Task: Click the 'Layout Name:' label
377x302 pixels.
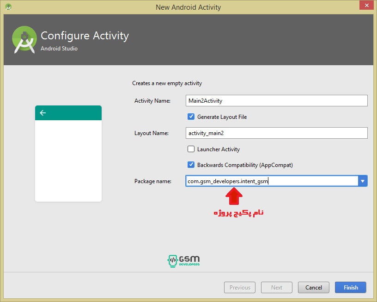Action: pos(151,133)
